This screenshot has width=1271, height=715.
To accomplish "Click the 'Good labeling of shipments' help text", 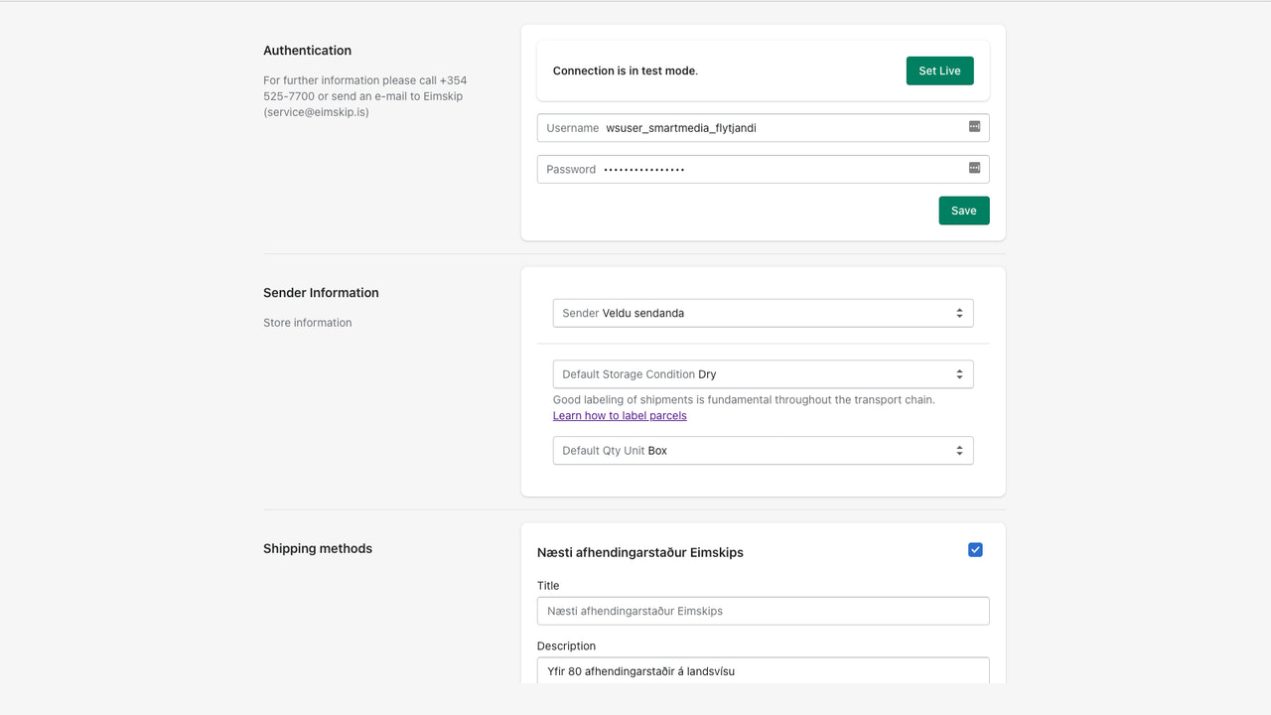I will [x=744, y=399].
